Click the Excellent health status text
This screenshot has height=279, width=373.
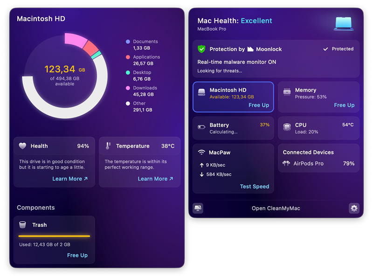click(x=256, y=21)
